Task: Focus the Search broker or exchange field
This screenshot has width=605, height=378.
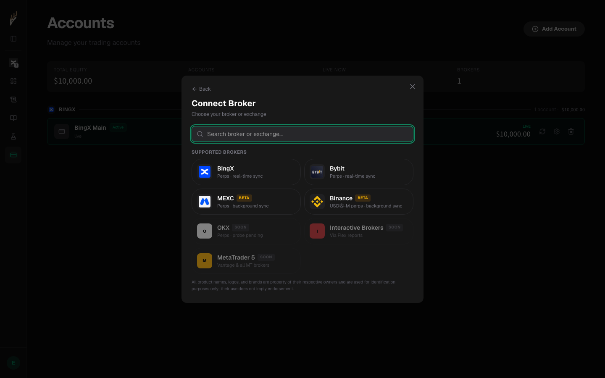Action: 302,134
